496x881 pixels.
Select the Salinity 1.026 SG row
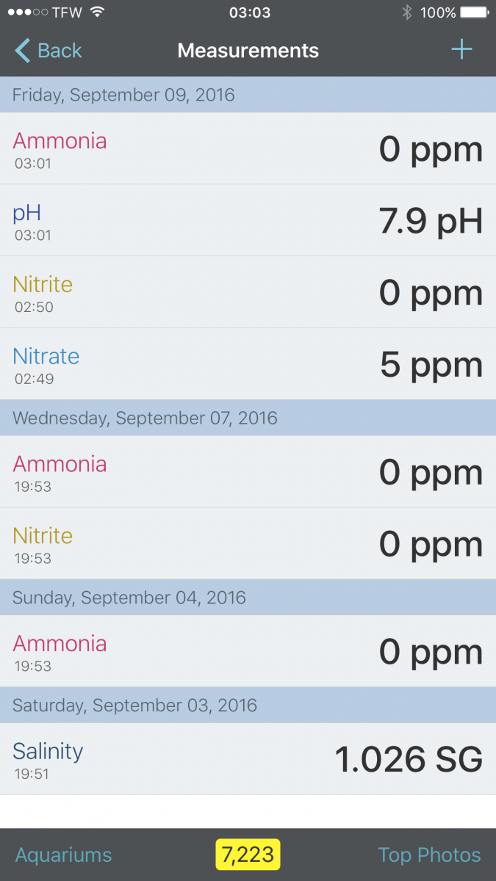tap(248, 759)
